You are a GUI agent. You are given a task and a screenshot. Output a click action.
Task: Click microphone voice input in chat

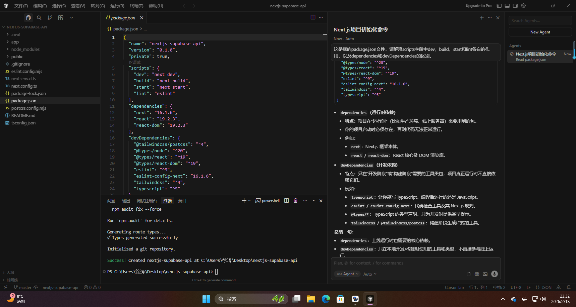pyautogui.click(x=494, y=274)
